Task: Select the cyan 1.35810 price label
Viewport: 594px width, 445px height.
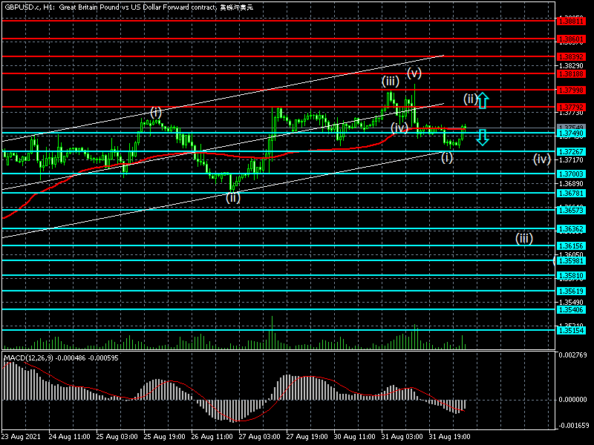Action: (571, 276)
